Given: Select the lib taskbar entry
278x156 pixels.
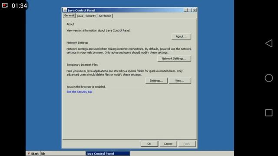Looking at the screenshot, I should [63, 153].
